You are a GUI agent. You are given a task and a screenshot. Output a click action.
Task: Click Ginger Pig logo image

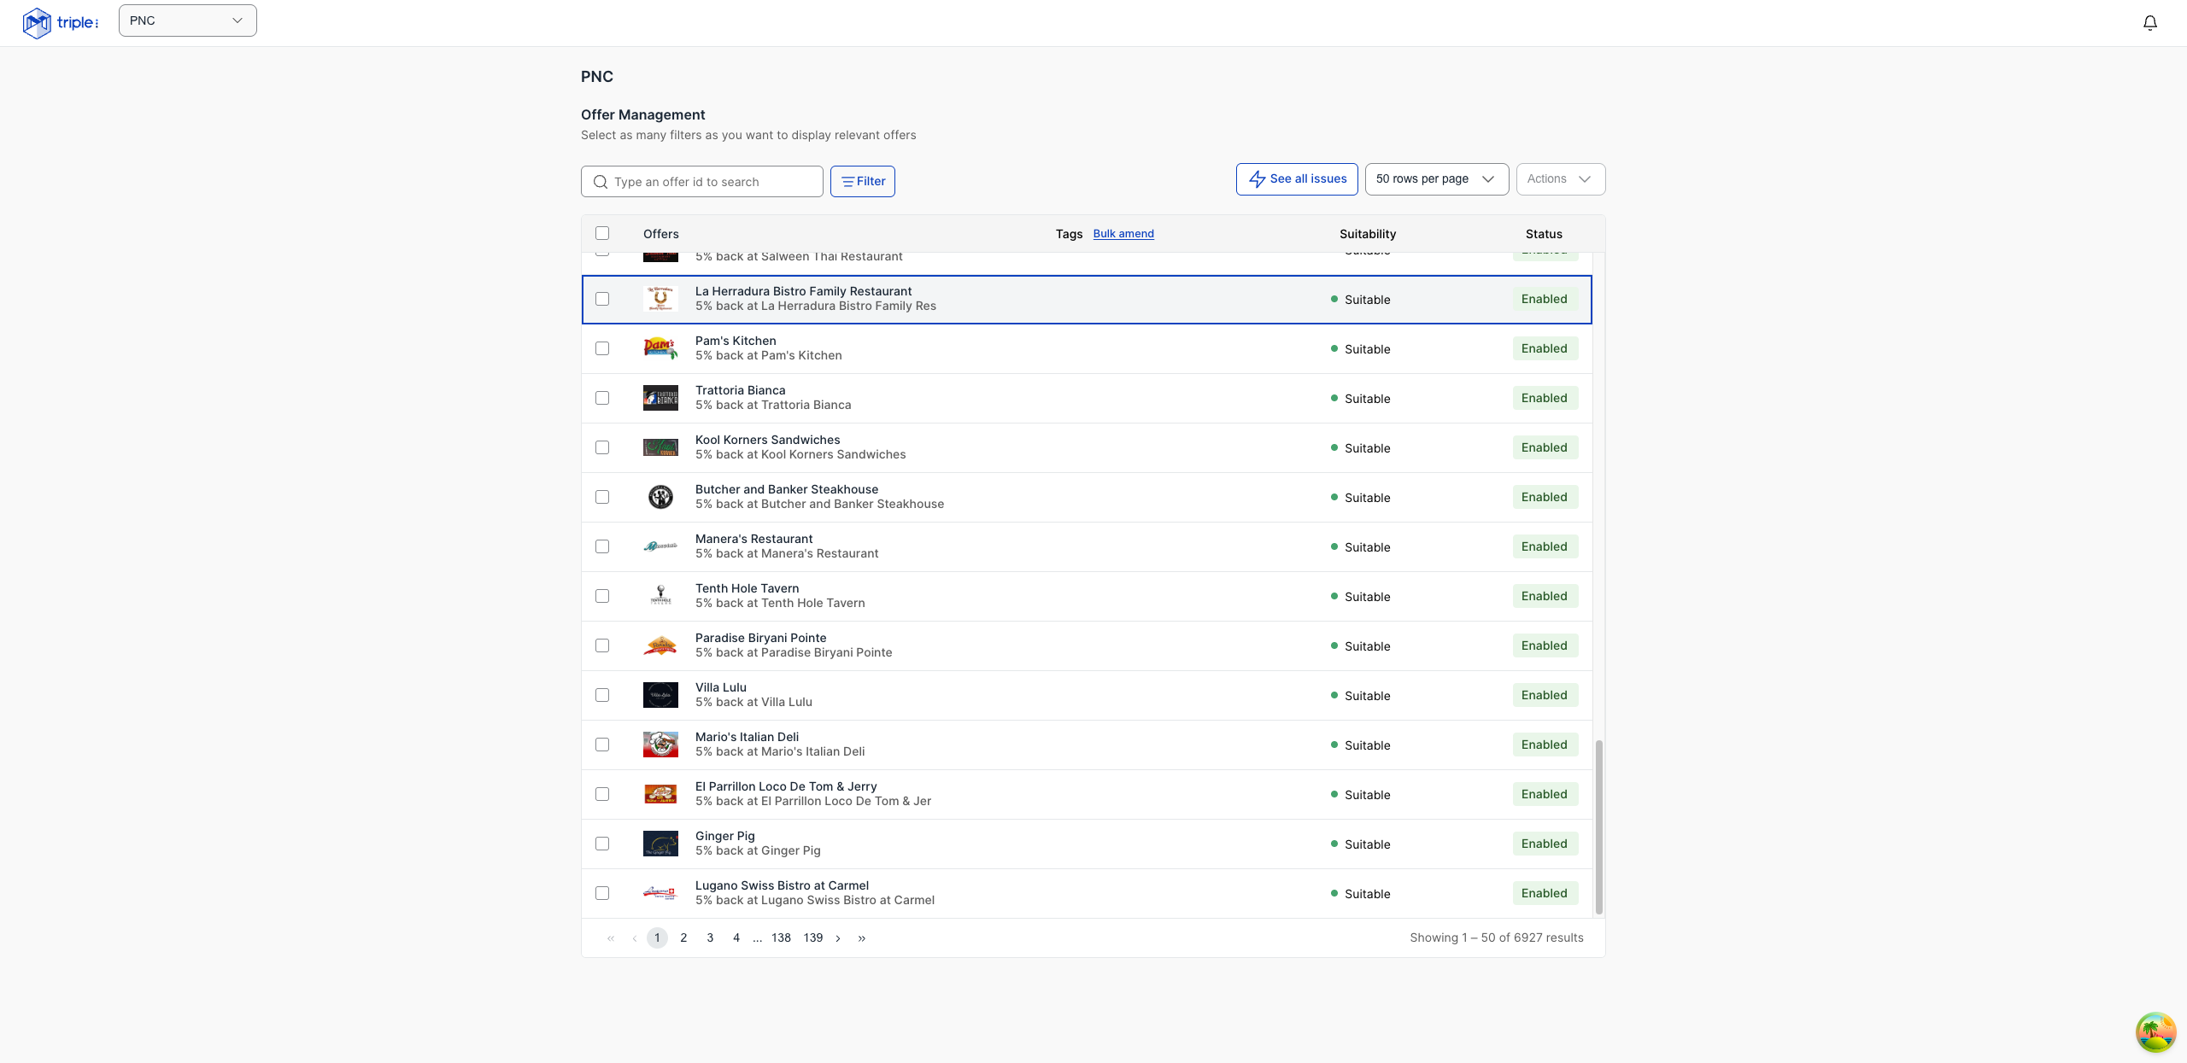coord(660,844)
